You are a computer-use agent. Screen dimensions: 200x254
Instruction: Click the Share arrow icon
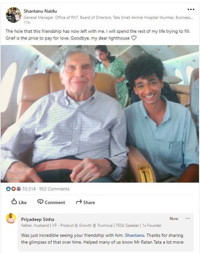click(x=79, y=202)
